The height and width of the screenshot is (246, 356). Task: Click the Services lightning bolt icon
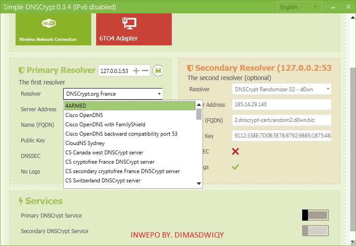21,202
